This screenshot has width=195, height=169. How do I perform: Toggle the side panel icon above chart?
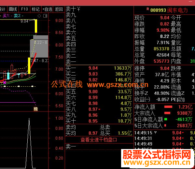click(45, 16)
